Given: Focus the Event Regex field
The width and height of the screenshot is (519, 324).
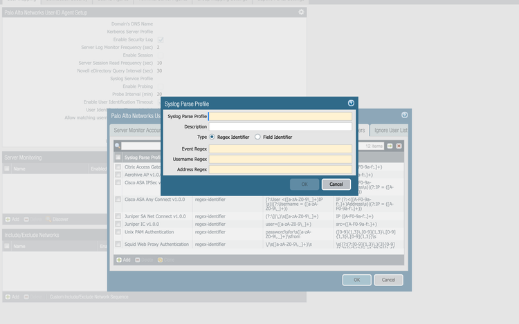Looking at the screenshot, I should point(280,149).
